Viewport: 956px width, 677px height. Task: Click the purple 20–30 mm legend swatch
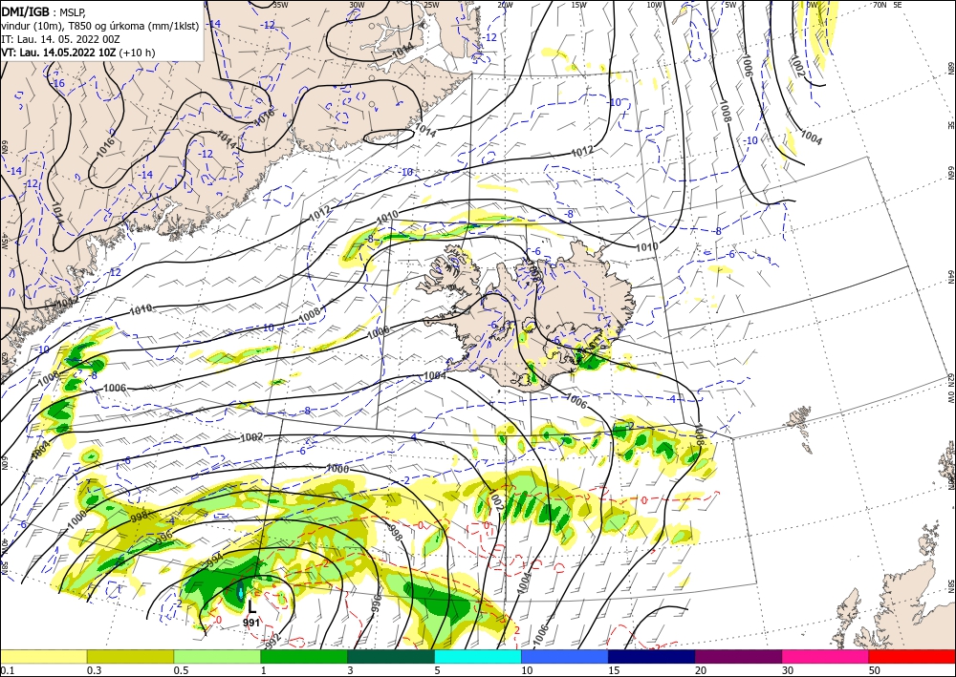pyautogui.click(x=738, y=656)
